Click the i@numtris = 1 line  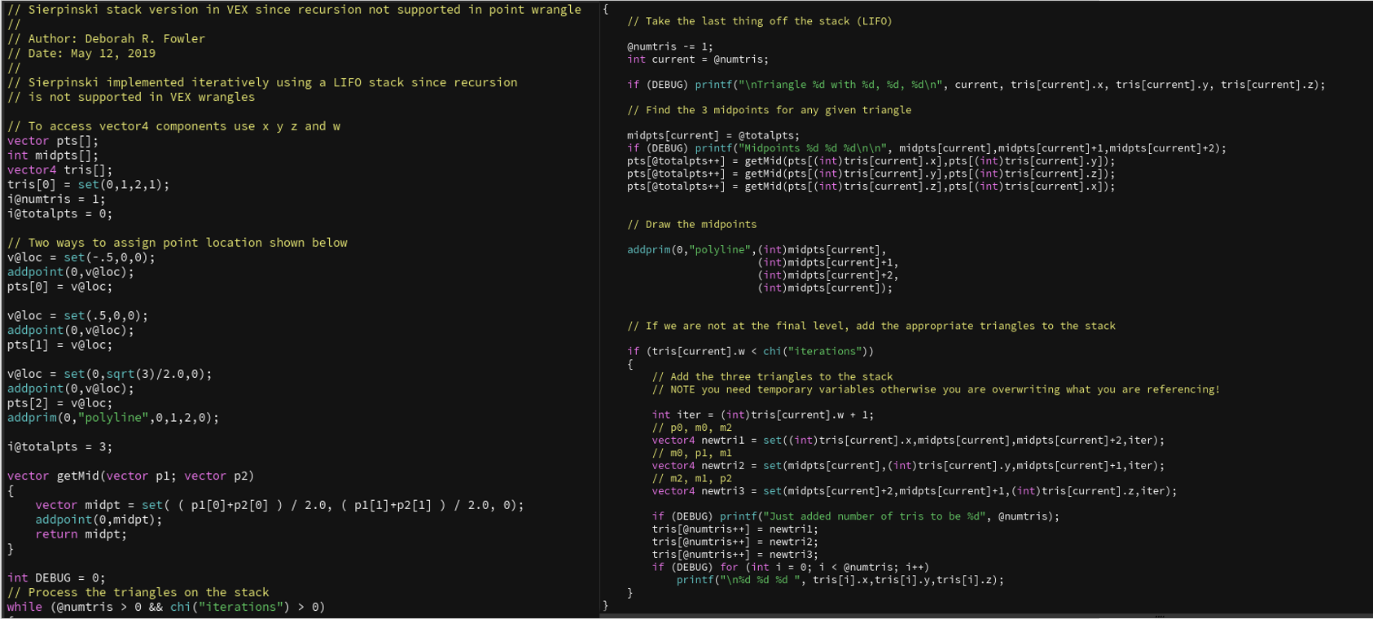[56, 199]
